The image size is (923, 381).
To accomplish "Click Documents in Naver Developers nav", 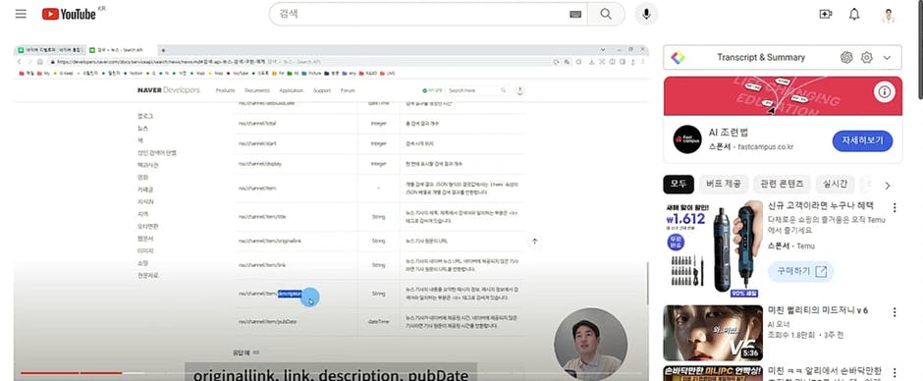I will click(256, 90).
